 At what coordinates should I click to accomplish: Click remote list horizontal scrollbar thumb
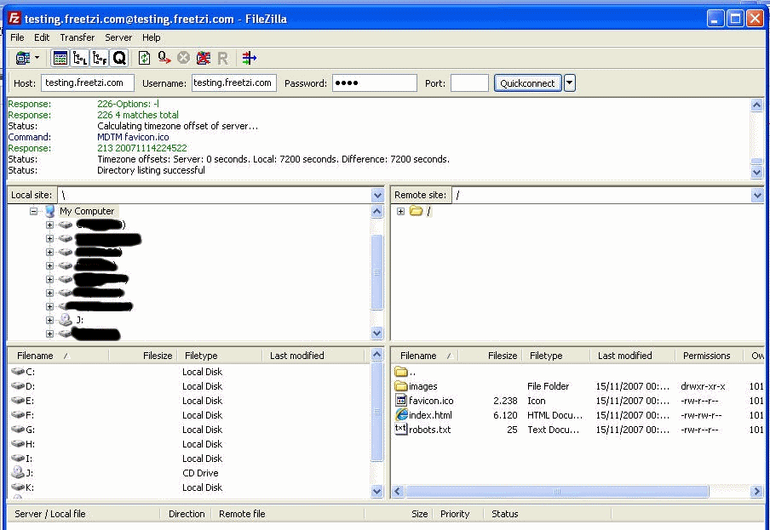pos(557,491)
